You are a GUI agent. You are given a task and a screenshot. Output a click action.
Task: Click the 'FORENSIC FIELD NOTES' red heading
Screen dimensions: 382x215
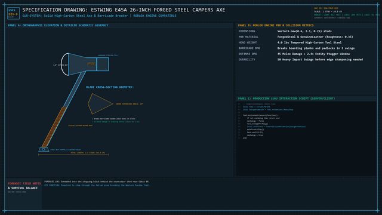tap(24, 183)
